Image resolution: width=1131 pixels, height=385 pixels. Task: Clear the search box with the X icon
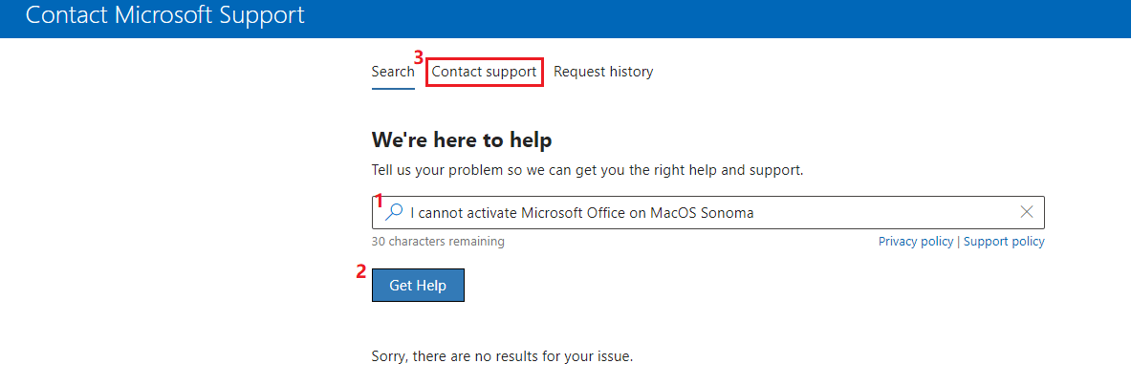click(1027, 212)
